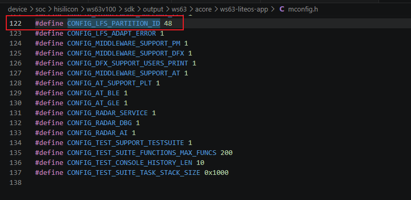Select the 'ws63' breadcrumb folder
The width and height of the screenshot is (411, 200).
[x=179, y=9]
